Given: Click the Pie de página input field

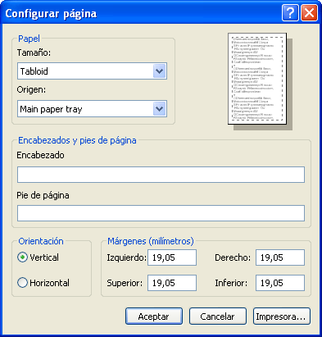Looking at the screenshot, I should click(161, 213).
